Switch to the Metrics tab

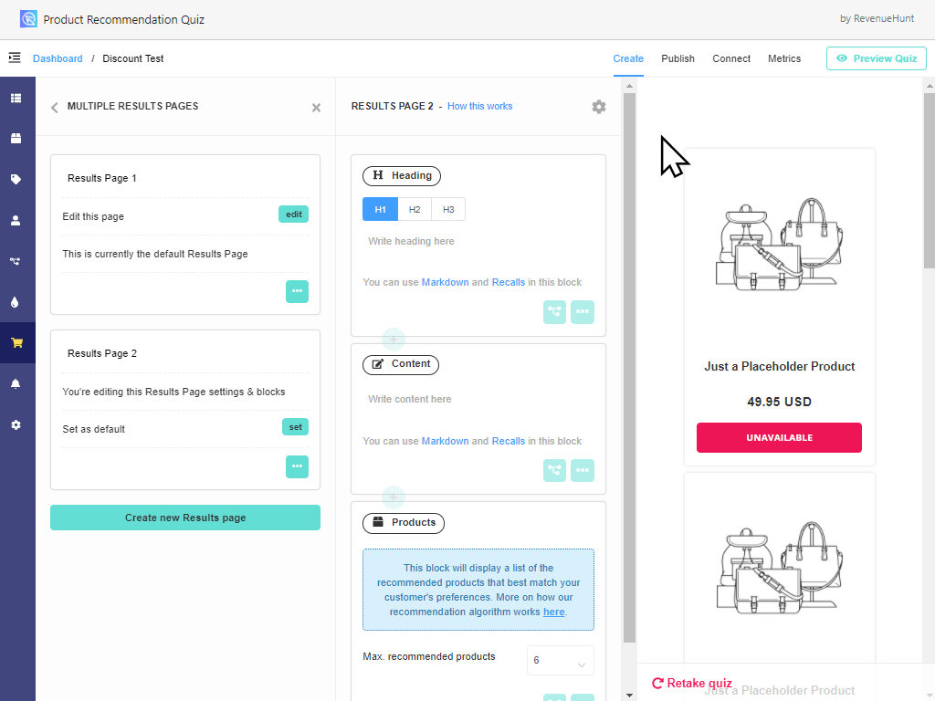[784, 58]
